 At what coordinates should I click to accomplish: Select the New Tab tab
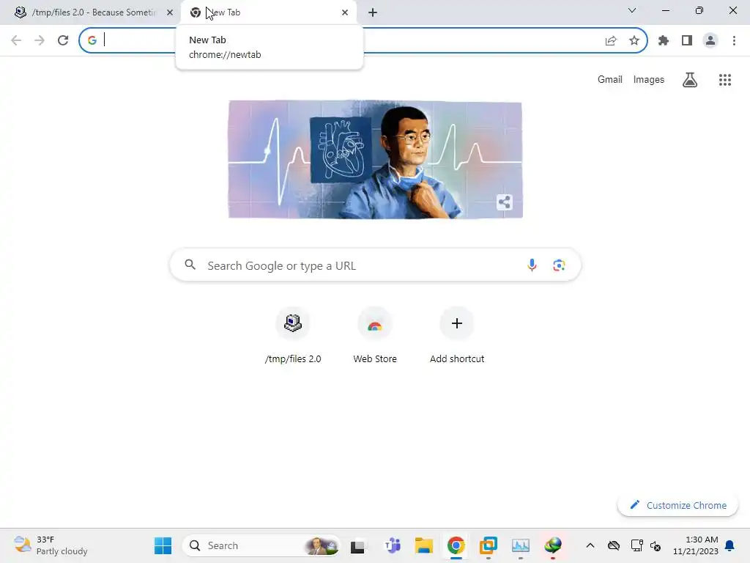click(x=269, y=12)
